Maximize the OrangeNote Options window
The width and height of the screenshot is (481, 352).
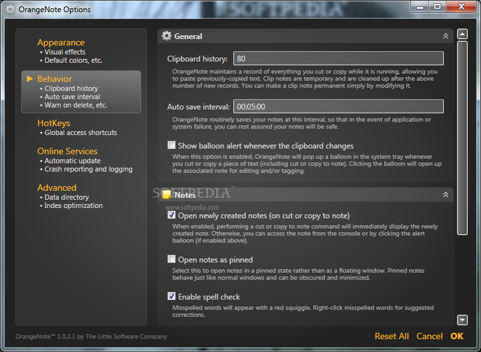tap(437, 7)
